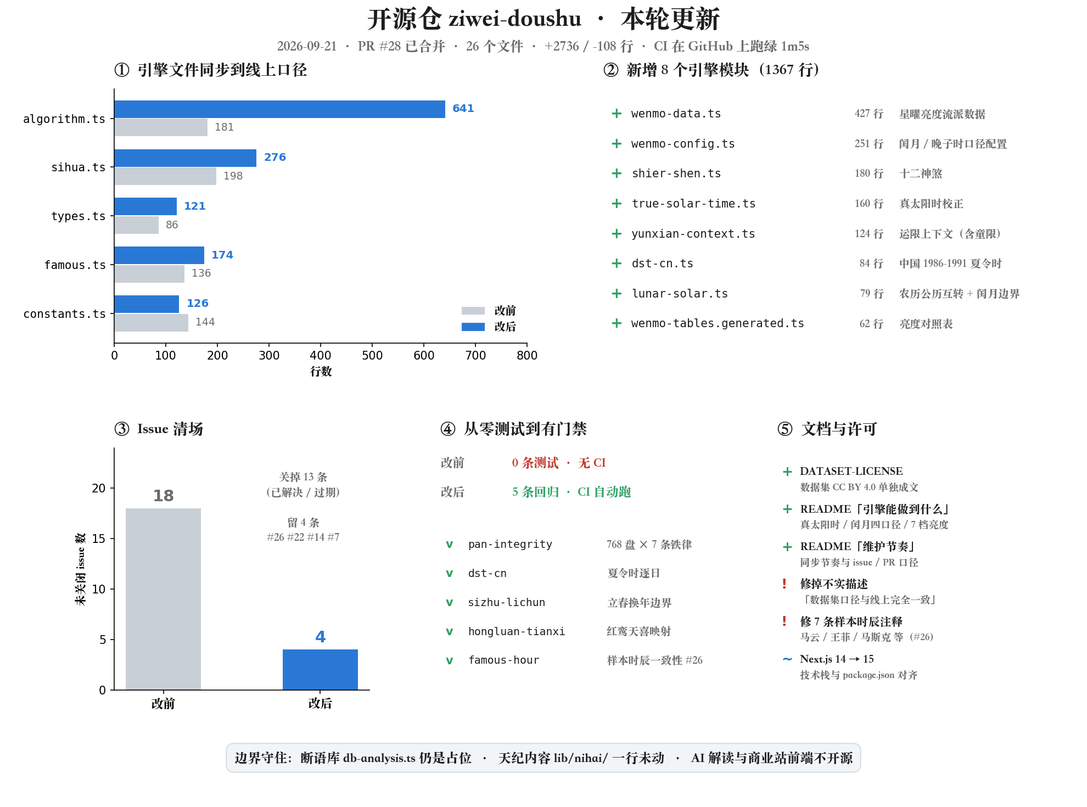
Task: Click the green check beside famous-hour
Action: (449, 660)
